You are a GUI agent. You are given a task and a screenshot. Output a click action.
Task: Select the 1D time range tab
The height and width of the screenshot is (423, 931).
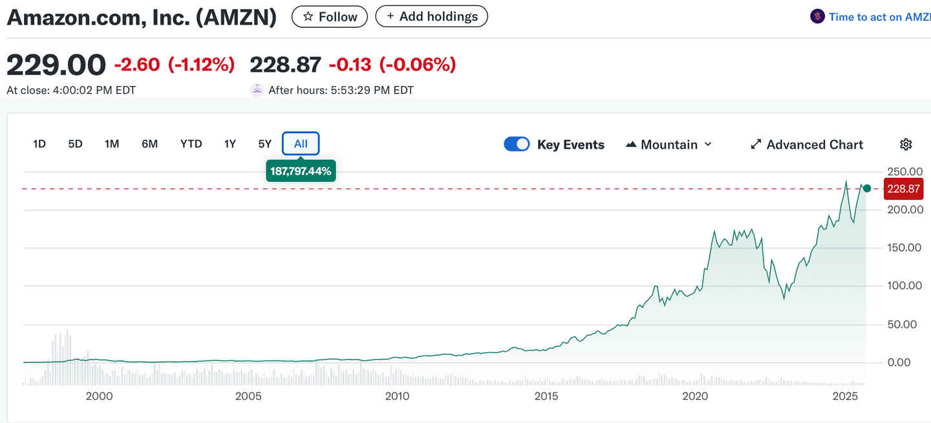(x=39, y=144)
